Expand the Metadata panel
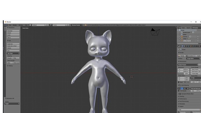This screenshot has width=201, height=113. click(182, 104)
